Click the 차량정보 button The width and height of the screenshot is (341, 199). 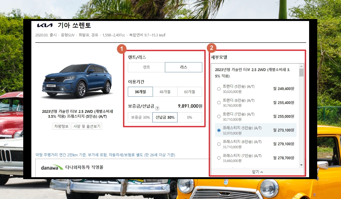click(61, 126)
